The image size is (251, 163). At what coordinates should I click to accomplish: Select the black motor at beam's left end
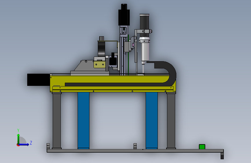[x=39, y=80]
